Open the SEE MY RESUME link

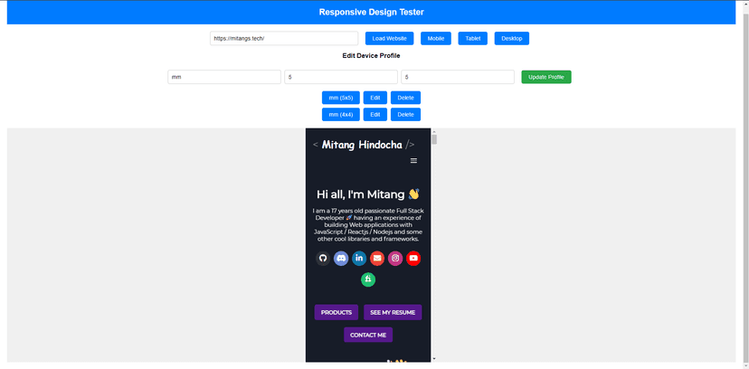[393, 312]
